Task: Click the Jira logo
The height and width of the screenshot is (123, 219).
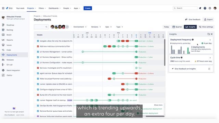Action: 9,8
